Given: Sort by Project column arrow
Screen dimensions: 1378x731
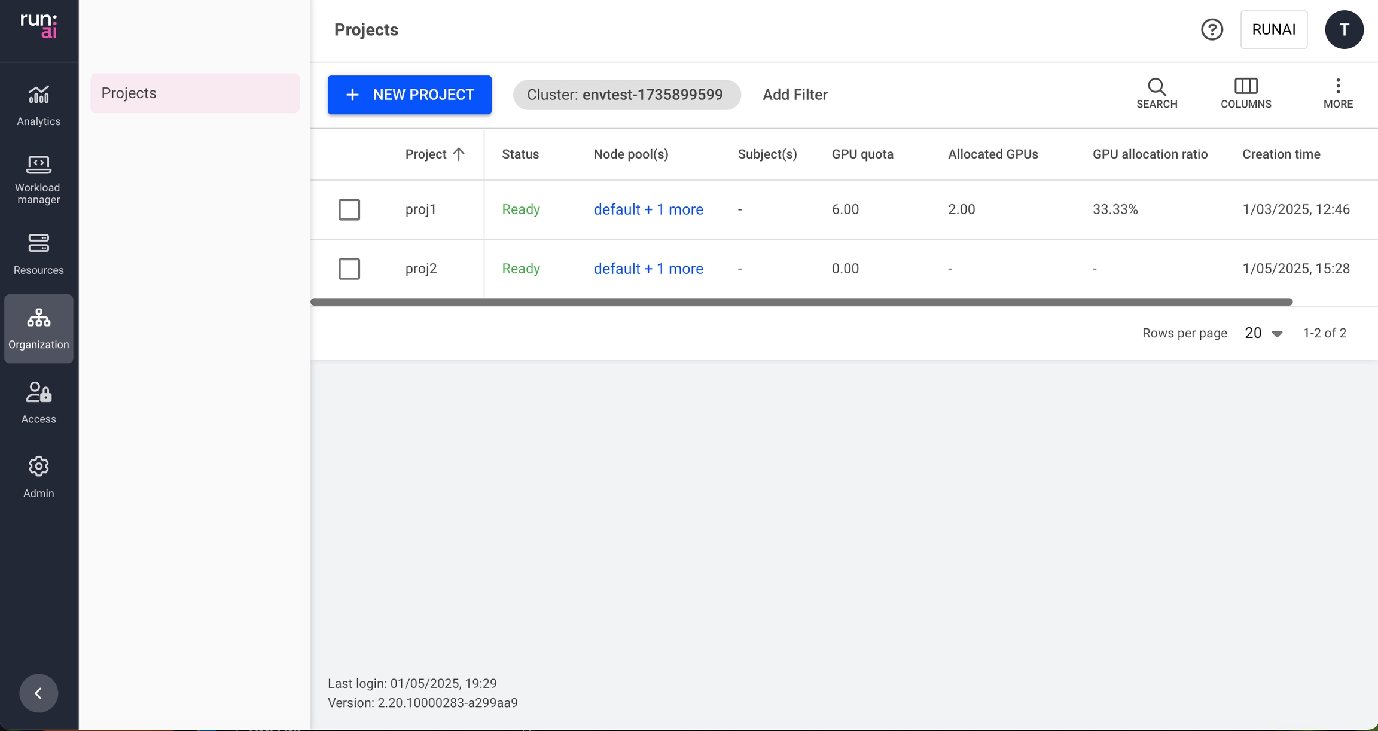Looking at the screenshot, I should click(459, 154).
